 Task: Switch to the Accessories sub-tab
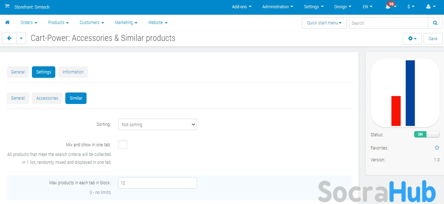(x=47, y=98)
